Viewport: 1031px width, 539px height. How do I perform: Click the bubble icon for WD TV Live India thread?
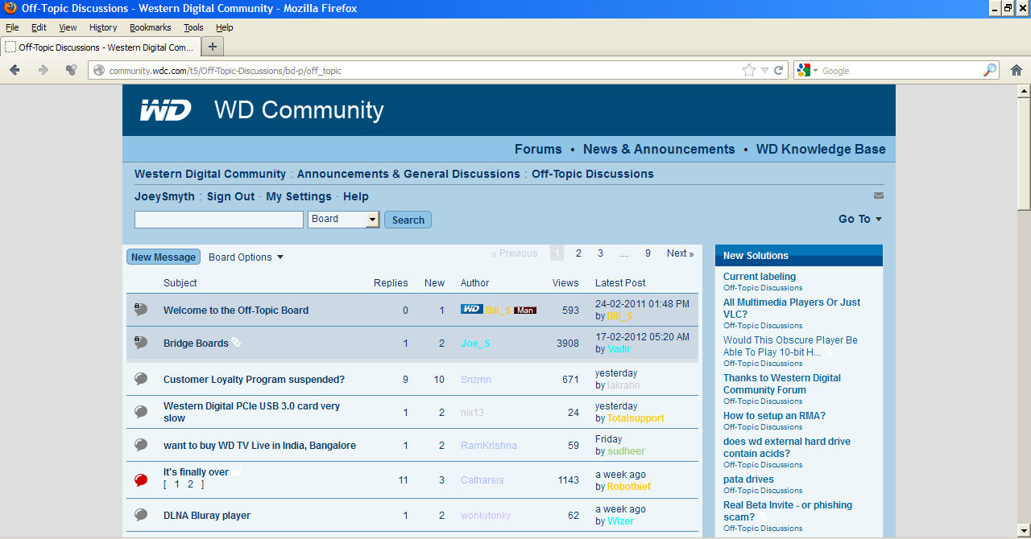point(141,445)
